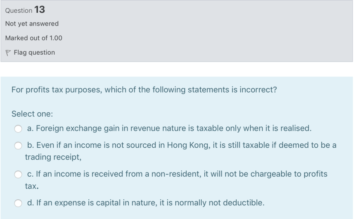Click the 'not sourced in Hong Kong' answer text
Viewport: 354px width, 219px height.
(x=181, y=145)
